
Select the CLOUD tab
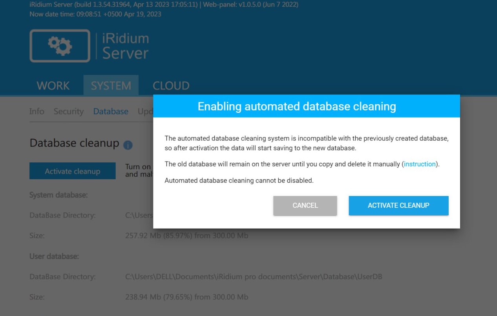coord(170,85)
